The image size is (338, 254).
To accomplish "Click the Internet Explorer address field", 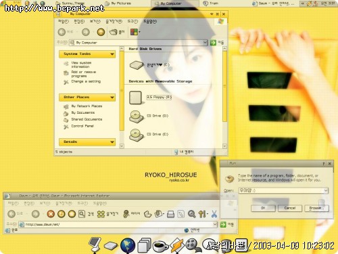I will click(x=119, y=224).
